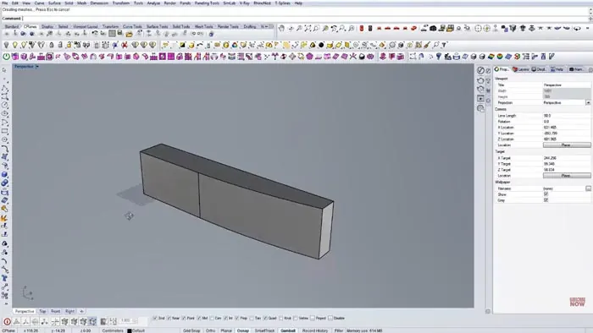Screen dimensions: 593x333
Task: Open the Layers panel tab
Action: [521, 69]
